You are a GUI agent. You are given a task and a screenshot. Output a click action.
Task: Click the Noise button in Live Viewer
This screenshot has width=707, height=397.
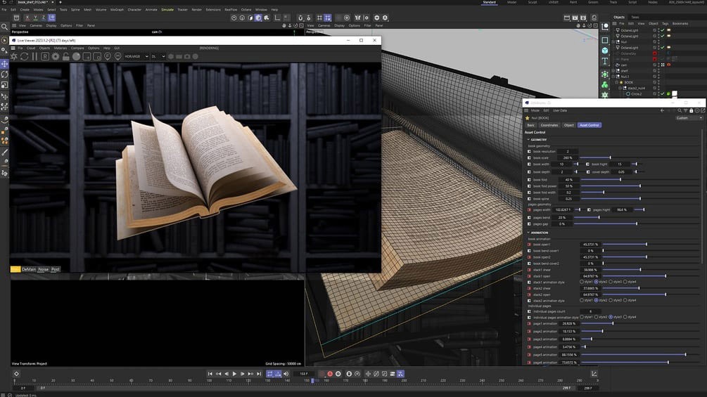click(x=44, y=269)
